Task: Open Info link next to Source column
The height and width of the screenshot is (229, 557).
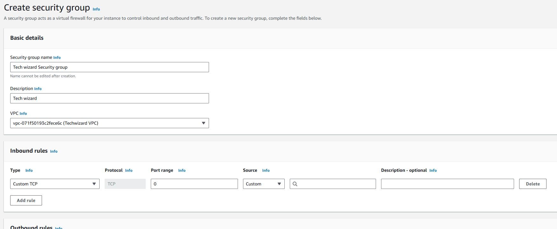Action: (x=266, y=170)
